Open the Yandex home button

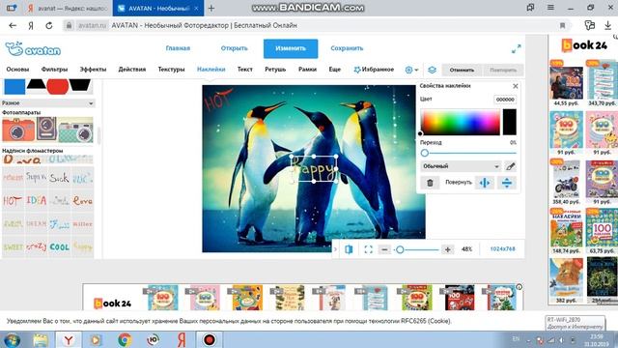tap(31, 26)
